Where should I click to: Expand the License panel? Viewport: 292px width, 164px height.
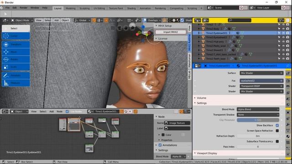click(x=162, y=38)
